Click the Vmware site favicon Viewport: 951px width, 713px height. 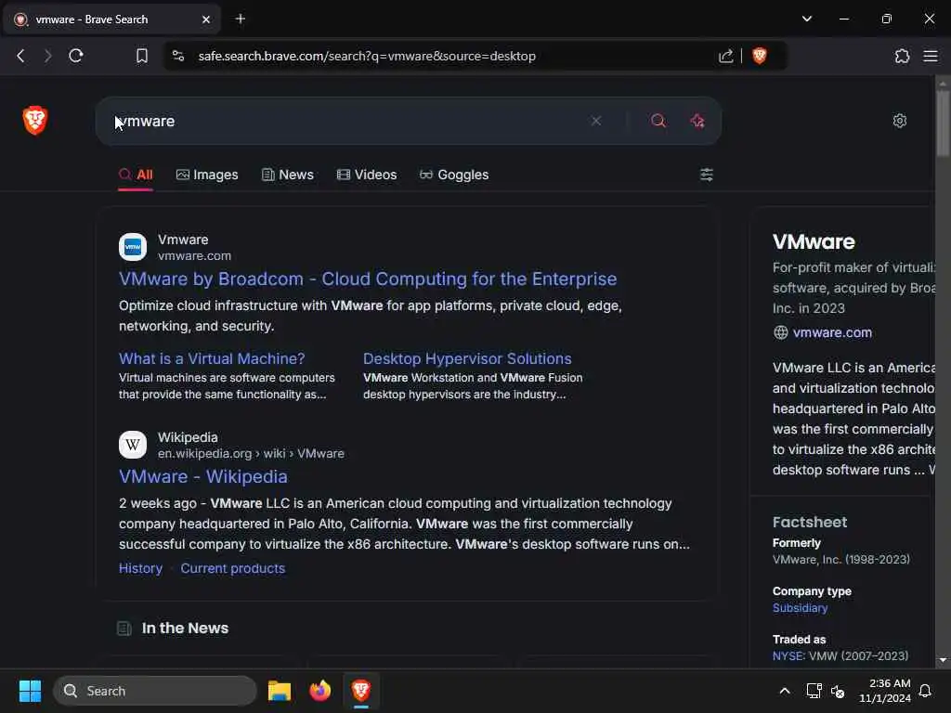[133, 247]
